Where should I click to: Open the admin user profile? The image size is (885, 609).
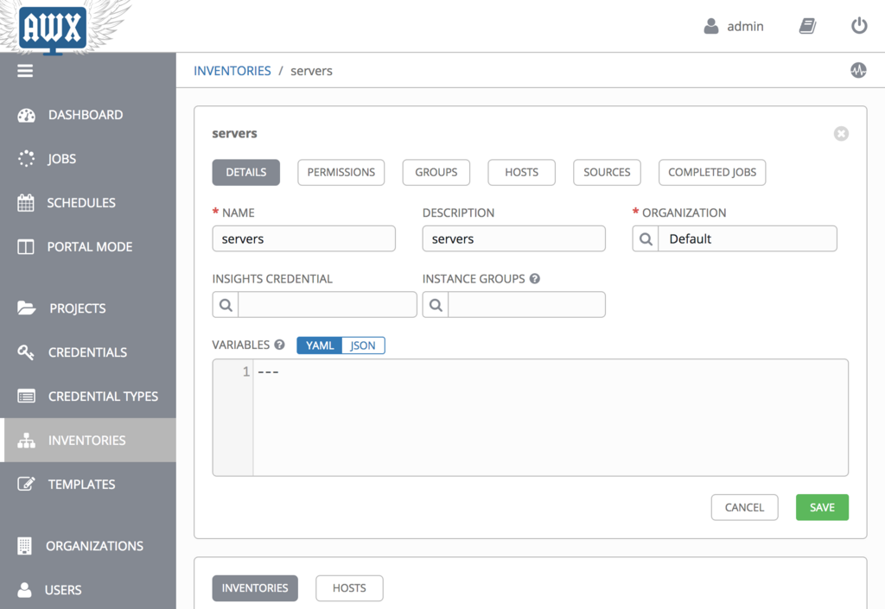click(x=733, y=26)
